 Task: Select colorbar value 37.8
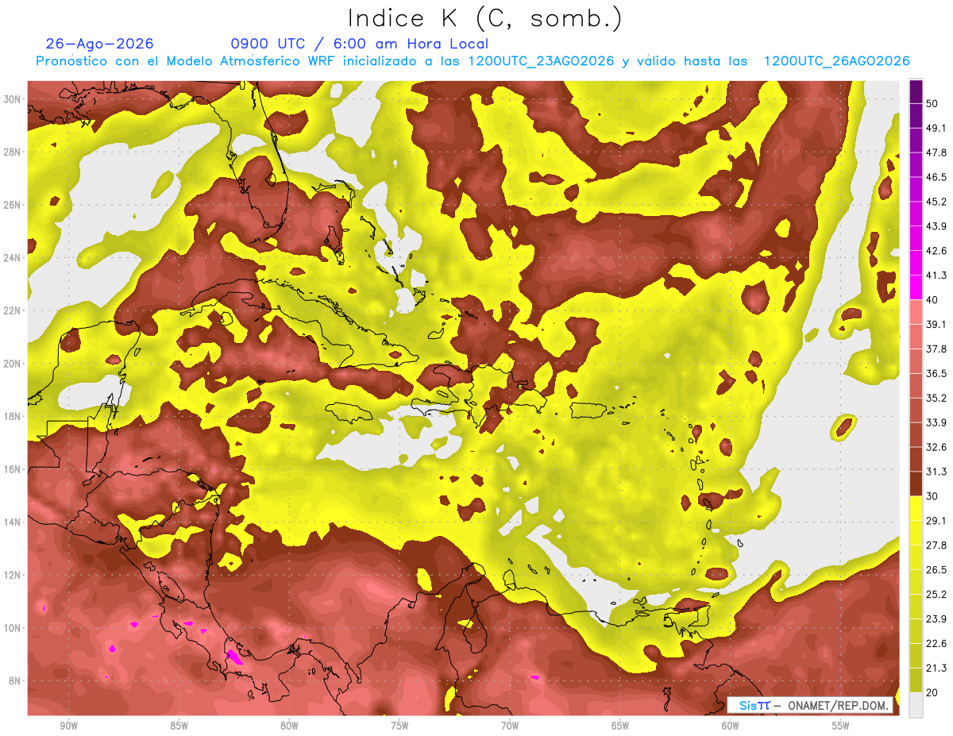click(936, 349)
